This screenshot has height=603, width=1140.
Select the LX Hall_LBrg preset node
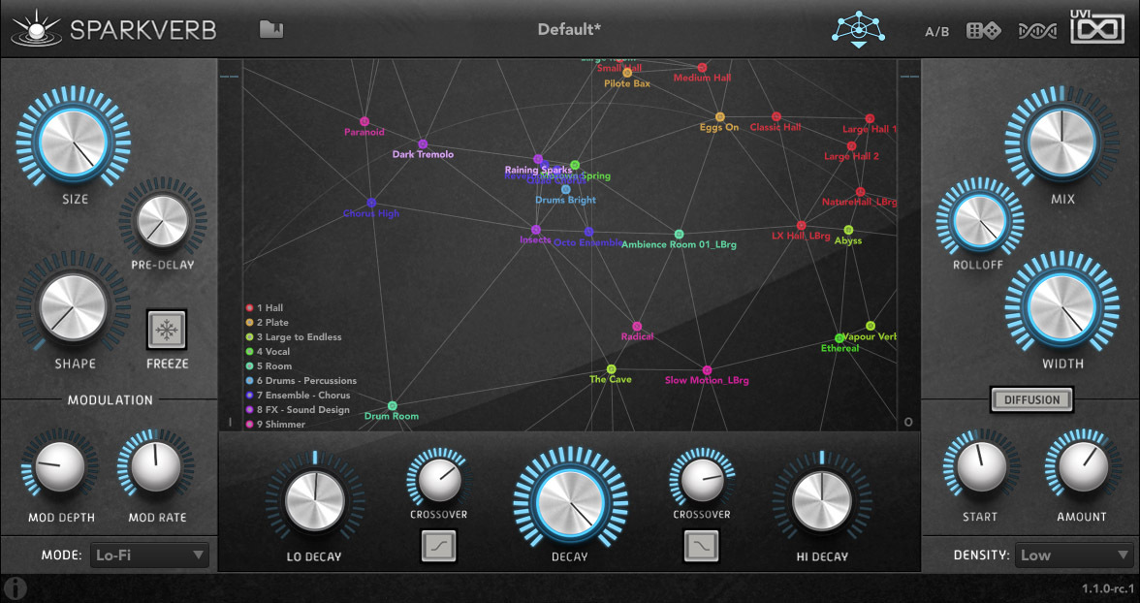[x=801, y=226]
